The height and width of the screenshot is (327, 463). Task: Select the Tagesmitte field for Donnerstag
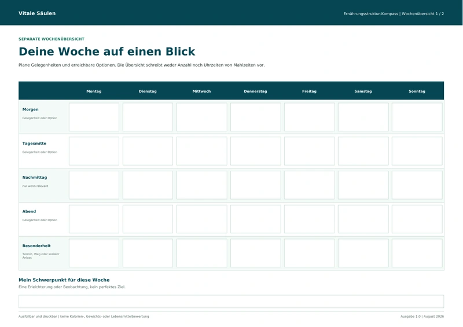tap(255, 151)
